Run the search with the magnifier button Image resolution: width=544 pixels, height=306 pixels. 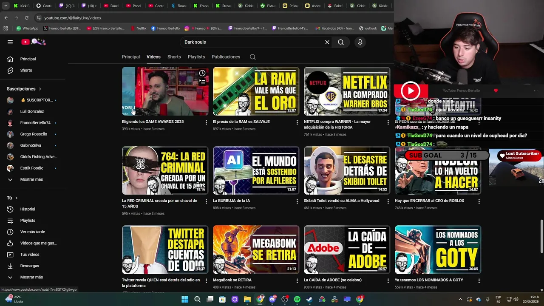coord(341,42)
